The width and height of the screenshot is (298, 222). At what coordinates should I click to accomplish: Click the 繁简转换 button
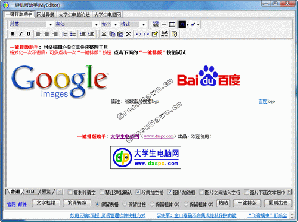[x=77, y=203]
